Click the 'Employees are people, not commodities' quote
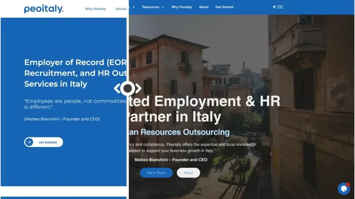The width and height of the screenshot is (355, 199). tap(75, 104)
